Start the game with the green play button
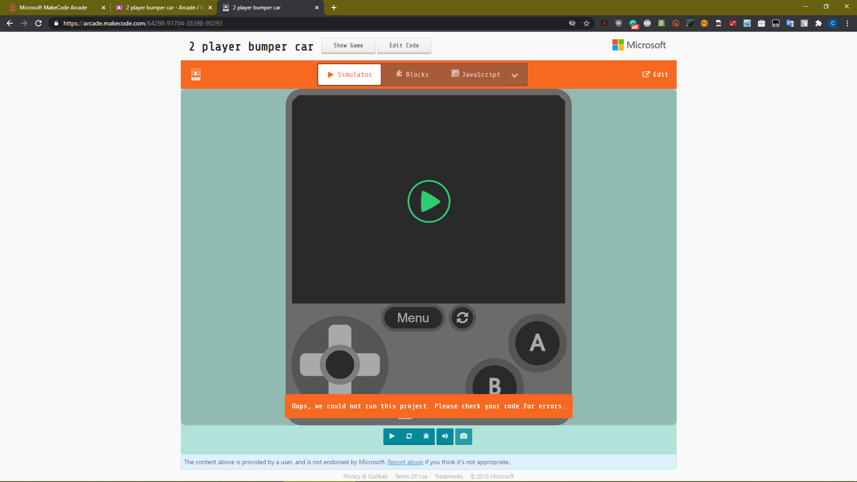This screenshot has height=482, width=857. 429,201
